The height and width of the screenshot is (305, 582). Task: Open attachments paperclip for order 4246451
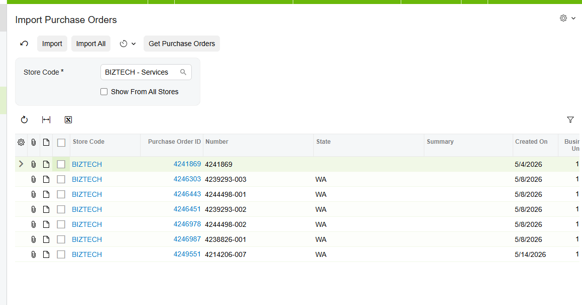pyautogui.click(x=34, y=209)
